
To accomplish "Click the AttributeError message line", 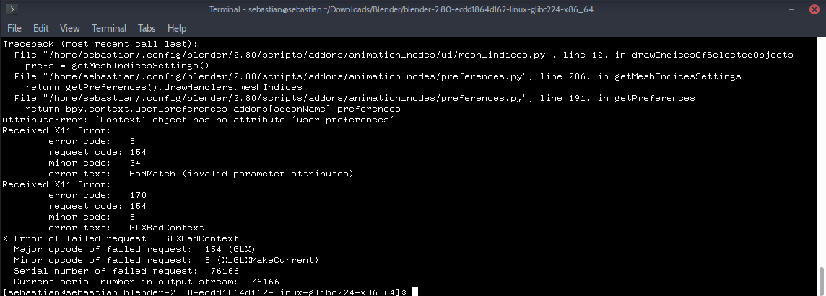I will pyautogui.click(x=199, y=120).
